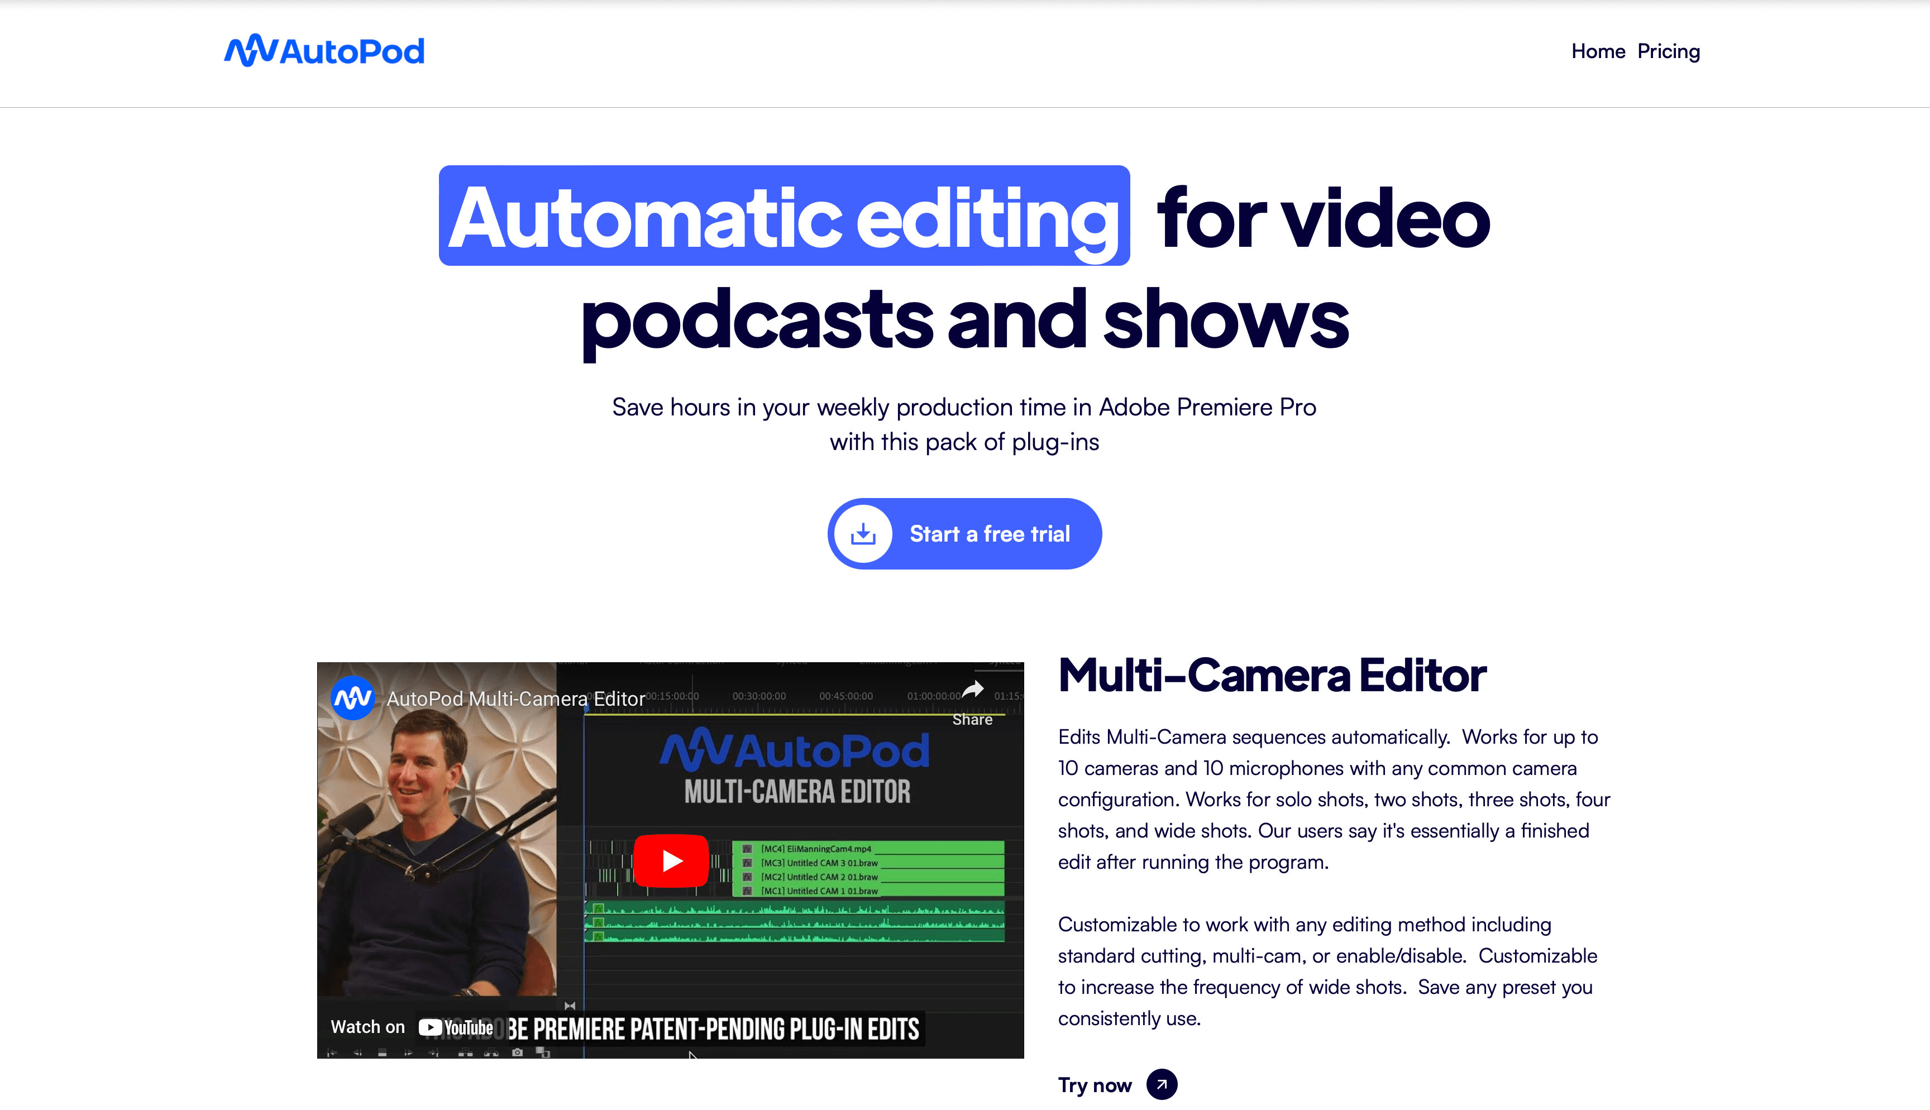Click the Try now link
Viewport: 1930px width, 1110px height.
1095,1085
